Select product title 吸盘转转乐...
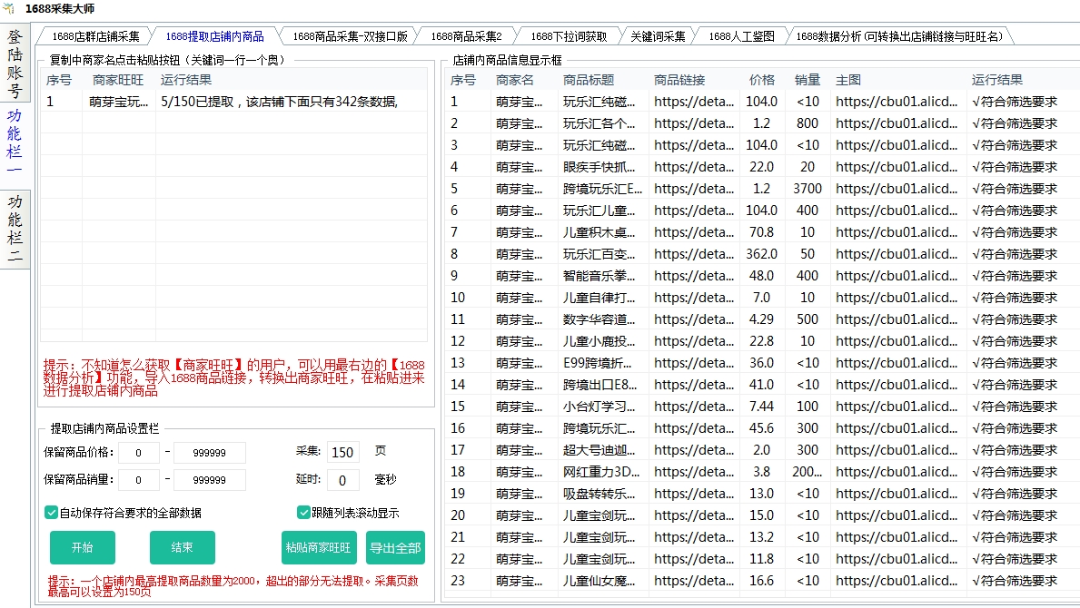 tap(599, 493)
